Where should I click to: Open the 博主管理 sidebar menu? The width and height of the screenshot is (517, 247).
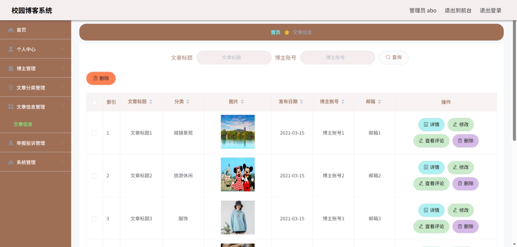tap(35, 68)
